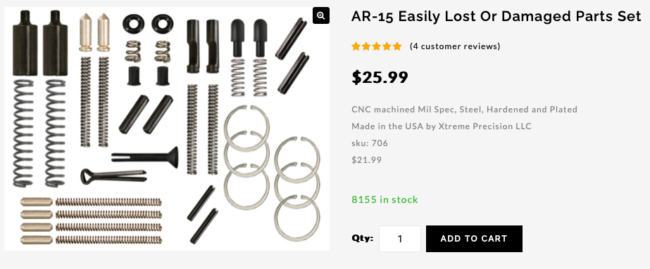This screenshot has height=269, width=650.
Task: Click the $21.99 secondary price text
Action: click(x=366, y=159)
